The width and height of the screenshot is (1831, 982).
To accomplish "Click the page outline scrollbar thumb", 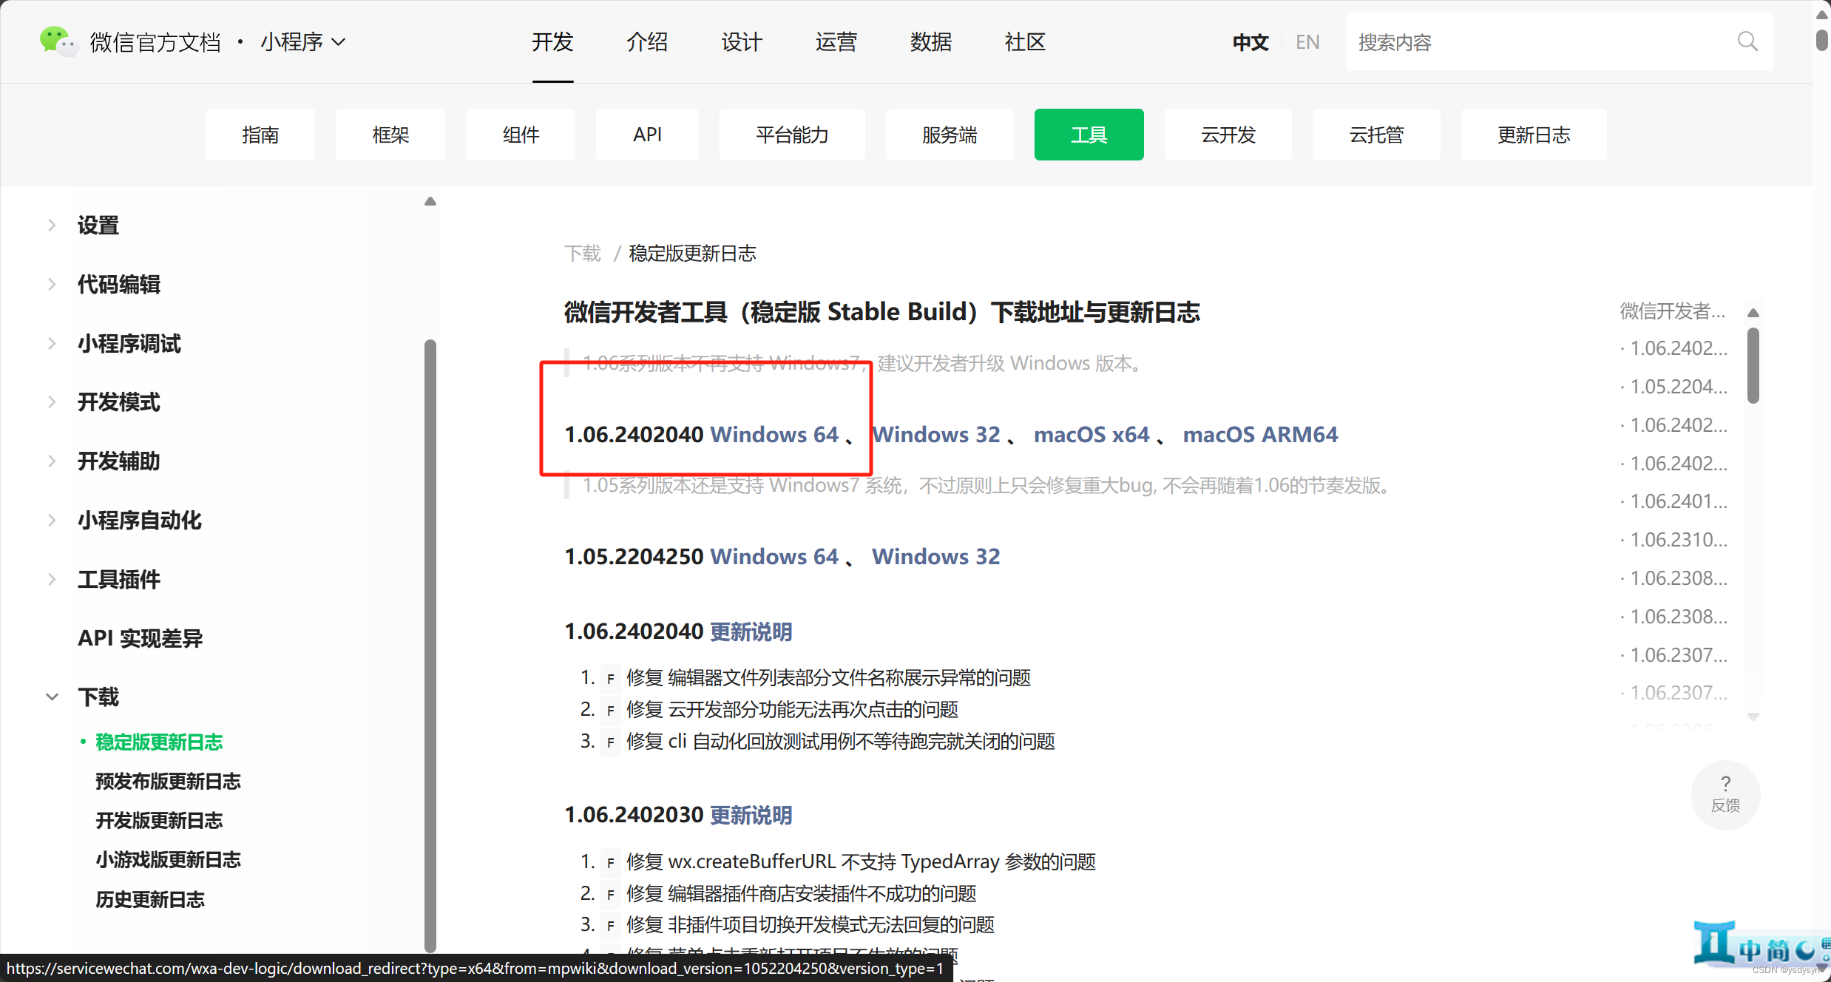I will 1753,366.
